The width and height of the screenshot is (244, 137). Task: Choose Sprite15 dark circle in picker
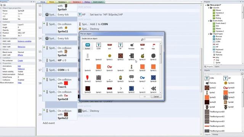(153, 57)
